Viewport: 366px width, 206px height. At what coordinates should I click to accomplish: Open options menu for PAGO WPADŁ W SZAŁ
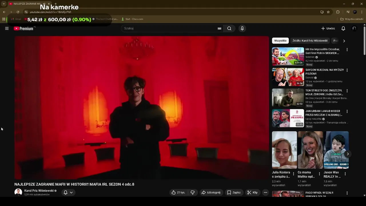pyautogui.click(x=347, y=193)
